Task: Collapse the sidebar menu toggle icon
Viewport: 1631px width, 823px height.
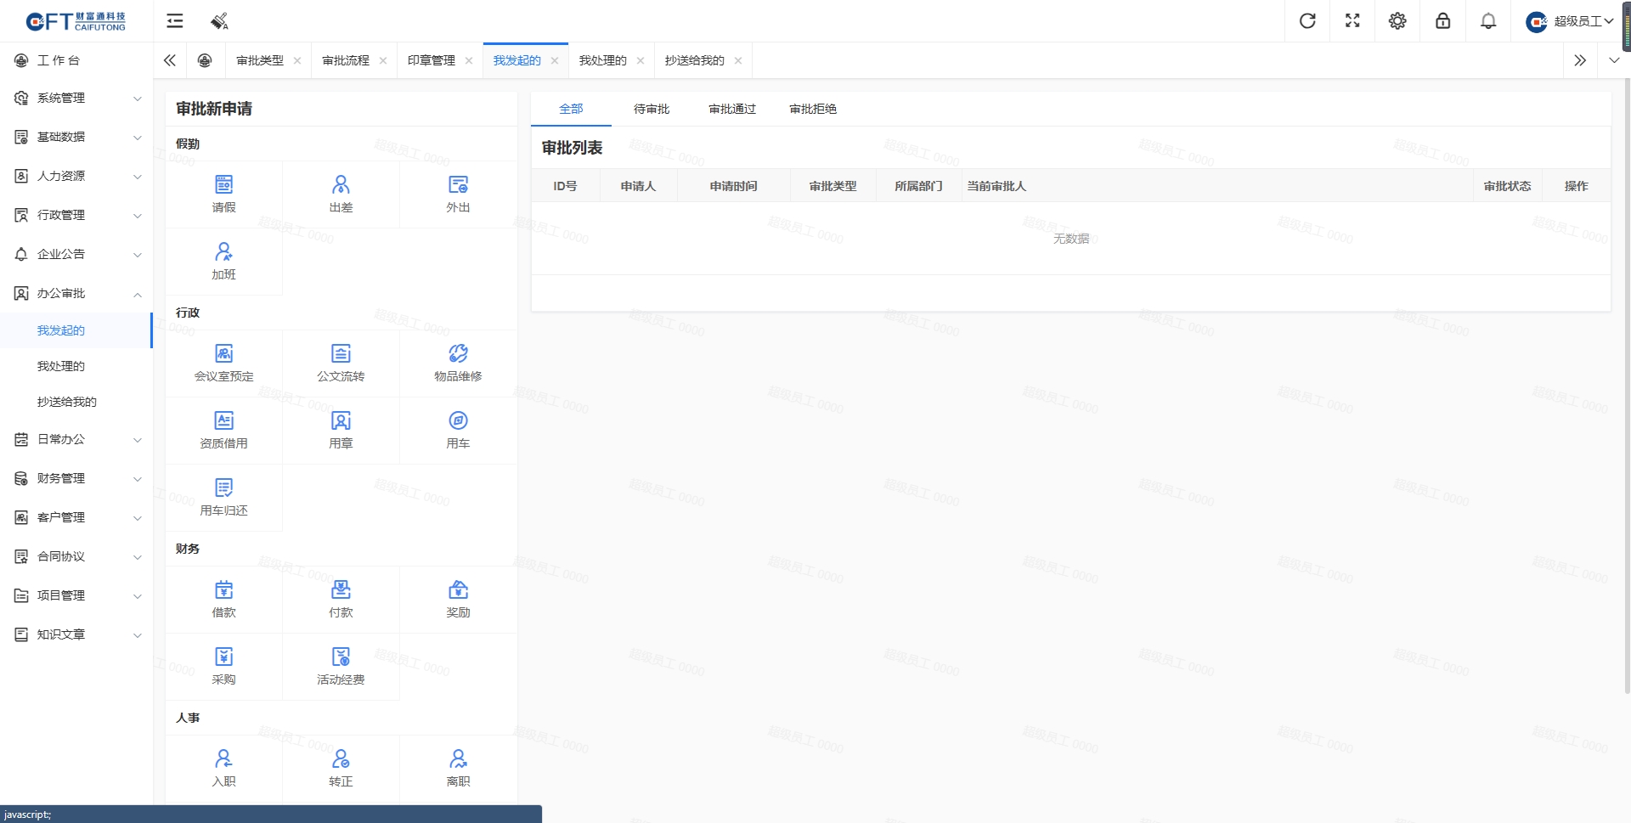Action: tap(175, 21)
